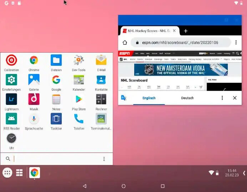Open the scoreboard calendar picker icon

pyautogui.click(x=201, y=87)
